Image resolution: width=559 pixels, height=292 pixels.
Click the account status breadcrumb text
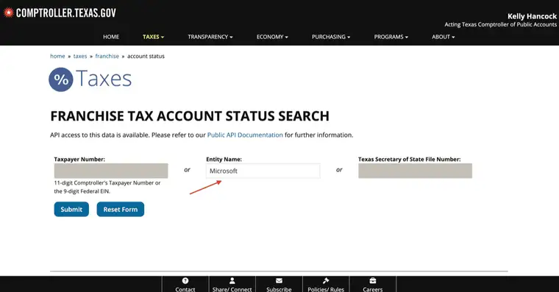coord(146,56)
